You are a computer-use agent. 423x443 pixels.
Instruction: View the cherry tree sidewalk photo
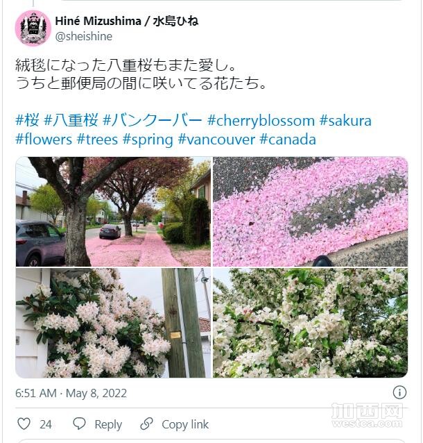113,212
